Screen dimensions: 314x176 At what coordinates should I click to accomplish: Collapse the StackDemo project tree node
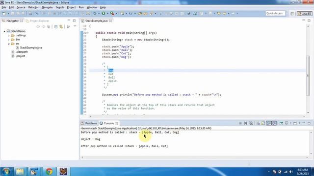[4, 31]
